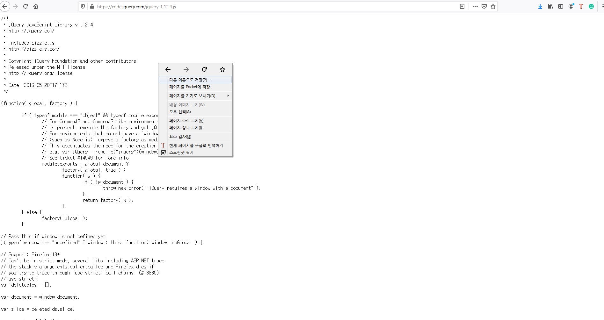Click 'Date: 2016-05-20T17:17Z' line
The width and height of the screenshot is (604, 320).
38,85
